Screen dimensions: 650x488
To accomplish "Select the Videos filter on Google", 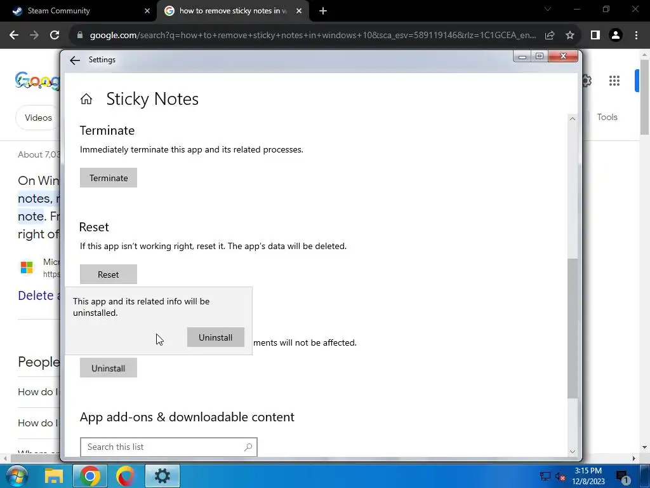I will (38, 118).
